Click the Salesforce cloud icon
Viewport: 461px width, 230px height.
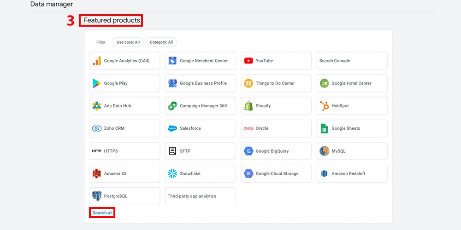tap(172, 128)
